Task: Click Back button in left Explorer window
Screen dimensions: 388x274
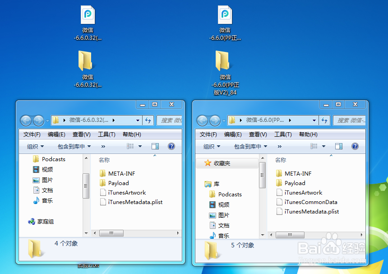Action: (x=26, y=121)
